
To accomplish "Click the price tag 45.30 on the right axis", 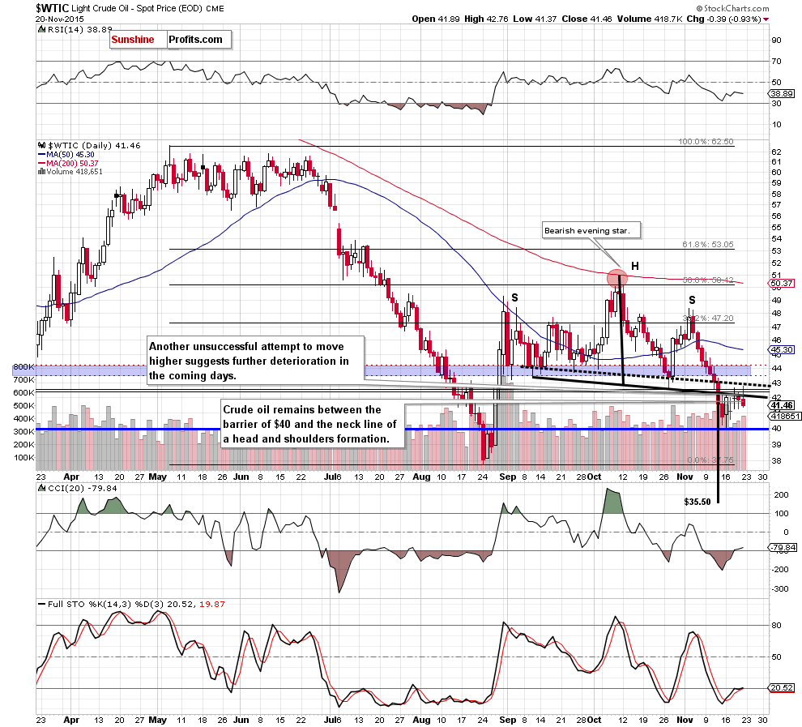I will [782, 350].
